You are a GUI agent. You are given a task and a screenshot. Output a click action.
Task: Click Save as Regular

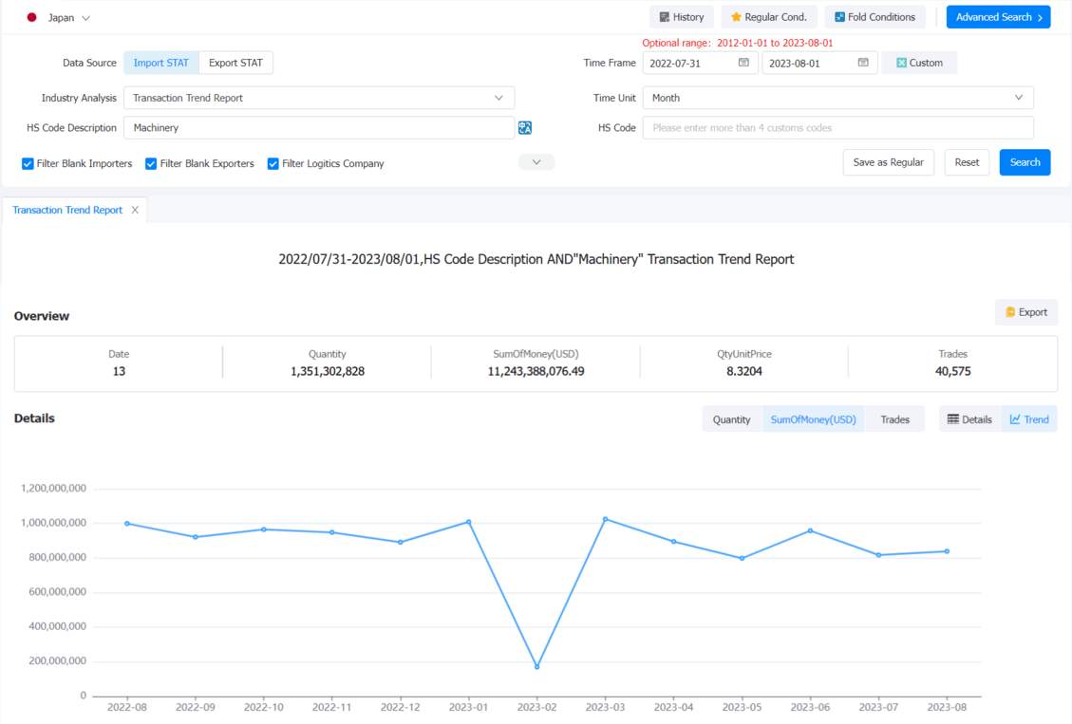pos(888,162)
